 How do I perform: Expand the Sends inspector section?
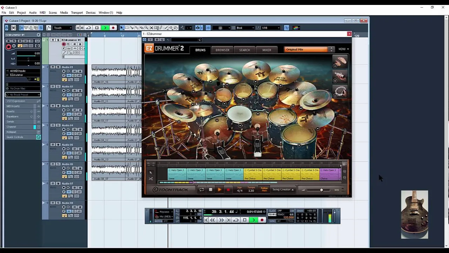23,122
